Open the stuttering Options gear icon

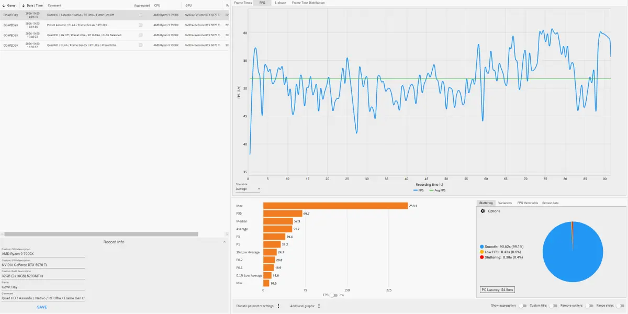[x=483, y=211]
